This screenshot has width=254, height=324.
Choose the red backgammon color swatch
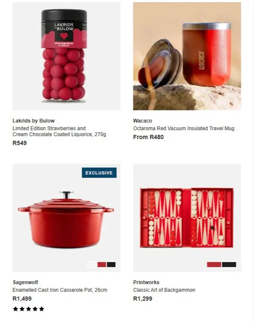pyautogui.click(x=214, y=265)
